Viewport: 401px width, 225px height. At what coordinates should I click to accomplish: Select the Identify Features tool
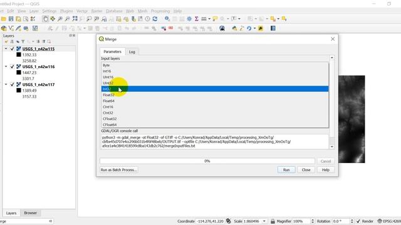click(x=167, y=19)
